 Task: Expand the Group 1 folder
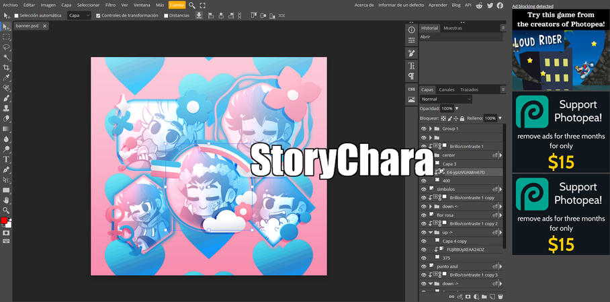[x=431, y=128]
